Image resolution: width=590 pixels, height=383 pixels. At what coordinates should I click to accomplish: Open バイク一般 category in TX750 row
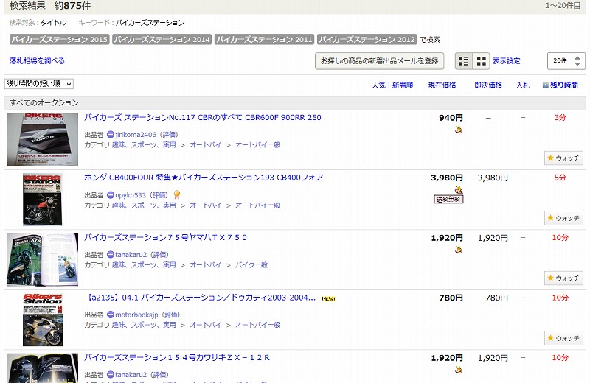(x=251, y=265)
